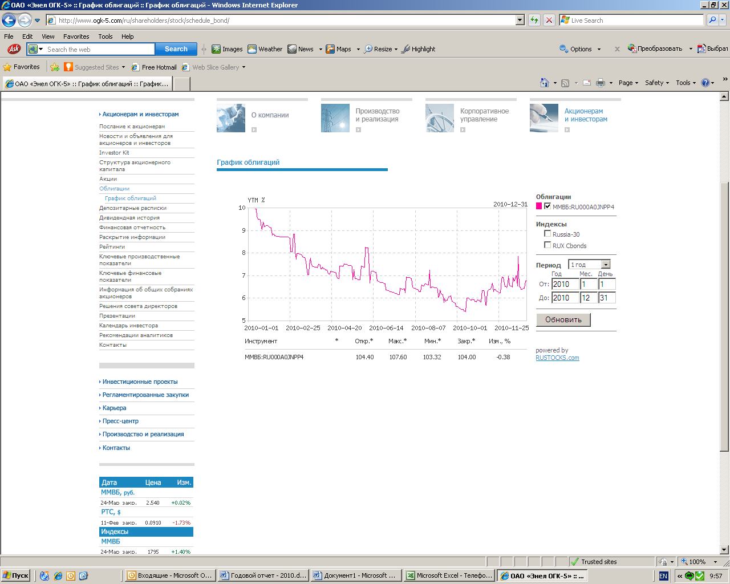
Task: Open the address bar URL dropdown arrow
Action: pos(520,20)
